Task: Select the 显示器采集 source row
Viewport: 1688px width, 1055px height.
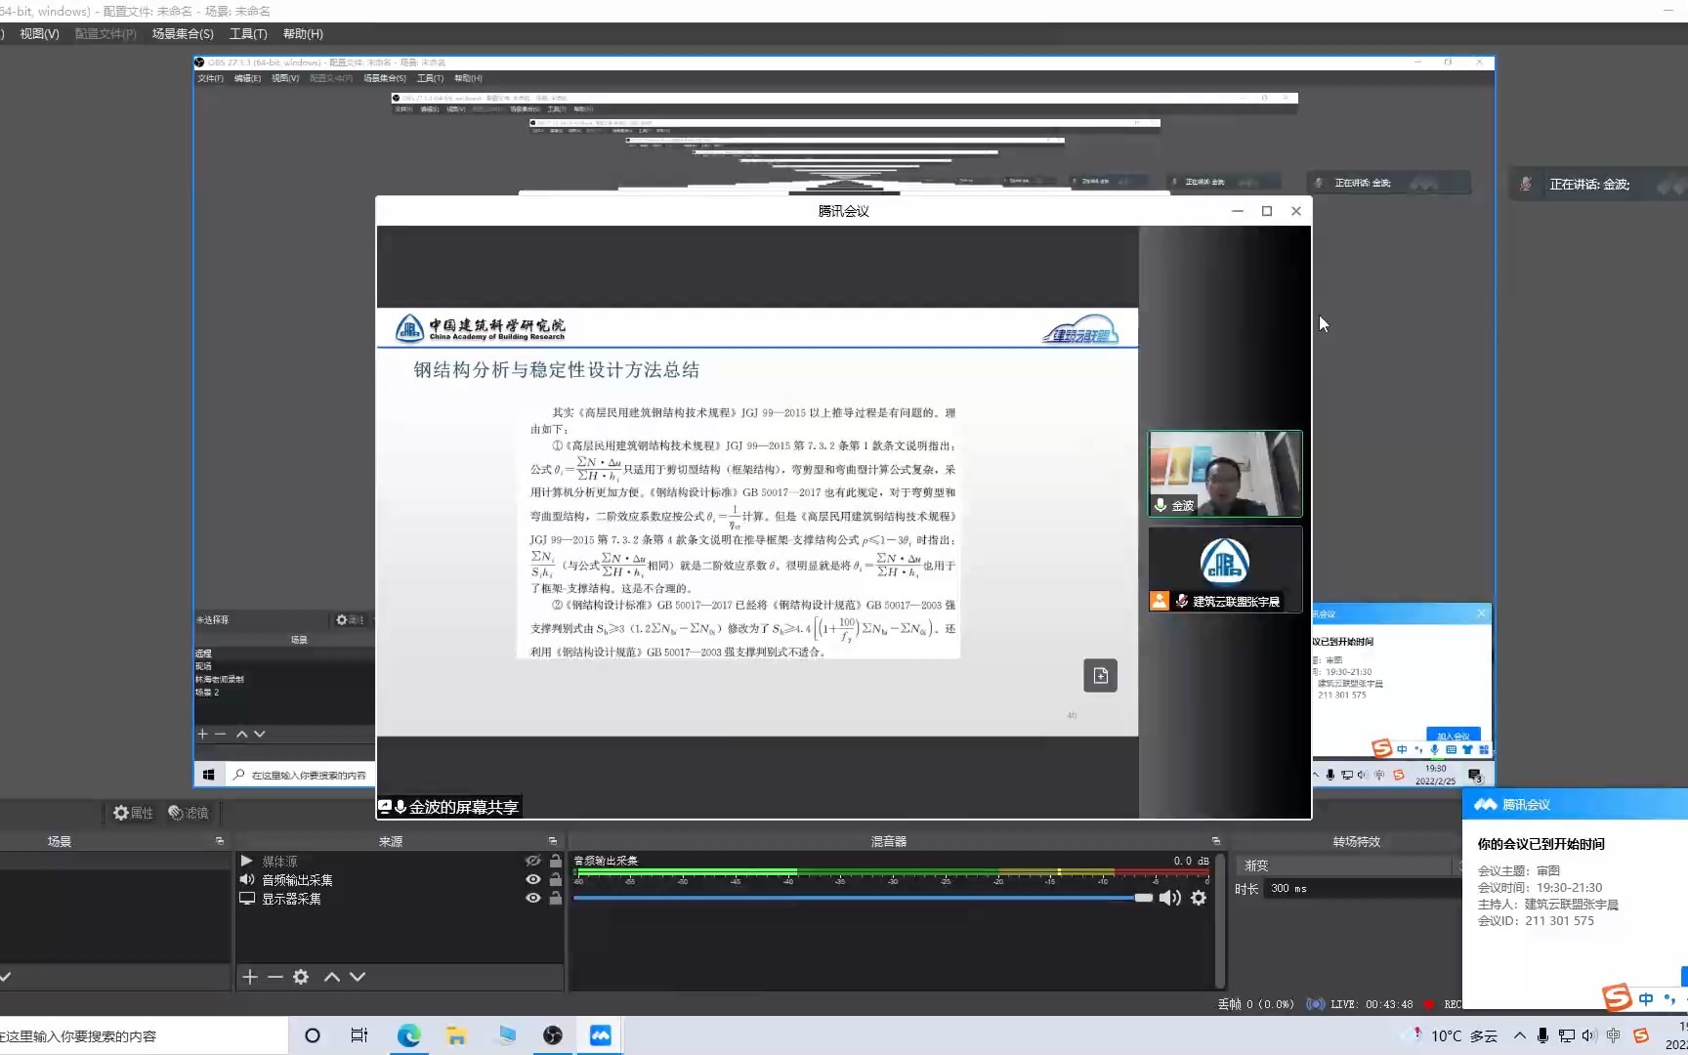Action: [x=400, y=898]
